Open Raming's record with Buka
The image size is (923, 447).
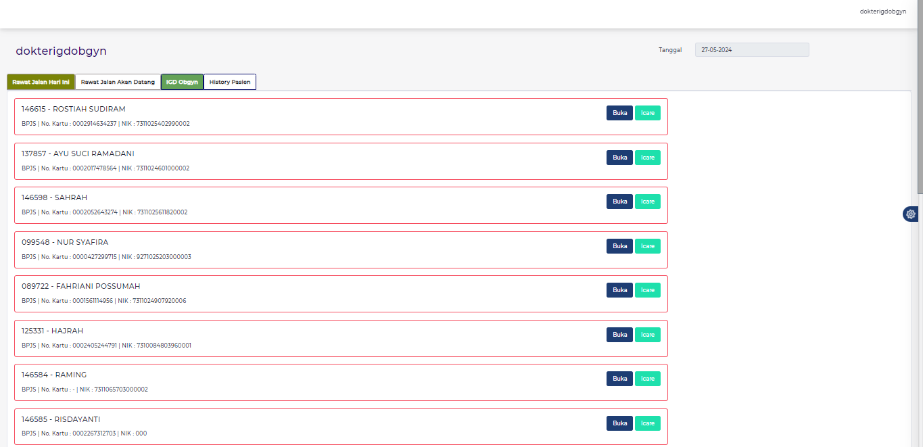(619, 379)
